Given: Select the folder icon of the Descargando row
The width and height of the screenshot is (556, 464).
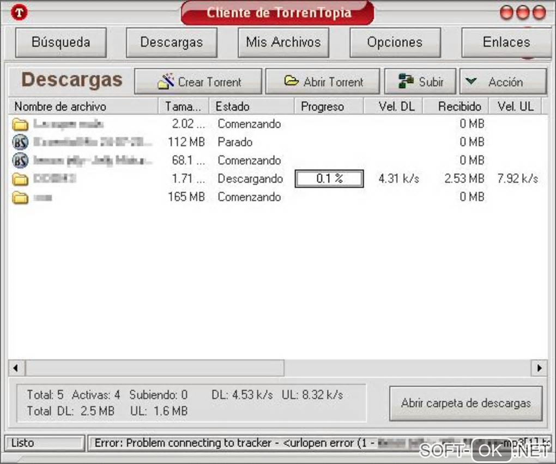Looking at the screenshot, I should point(20,179).
